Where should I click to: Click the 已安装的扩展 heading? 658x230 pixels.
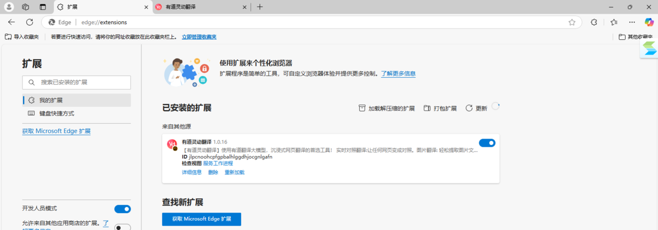pyautogui.click(x=186, y=108)
